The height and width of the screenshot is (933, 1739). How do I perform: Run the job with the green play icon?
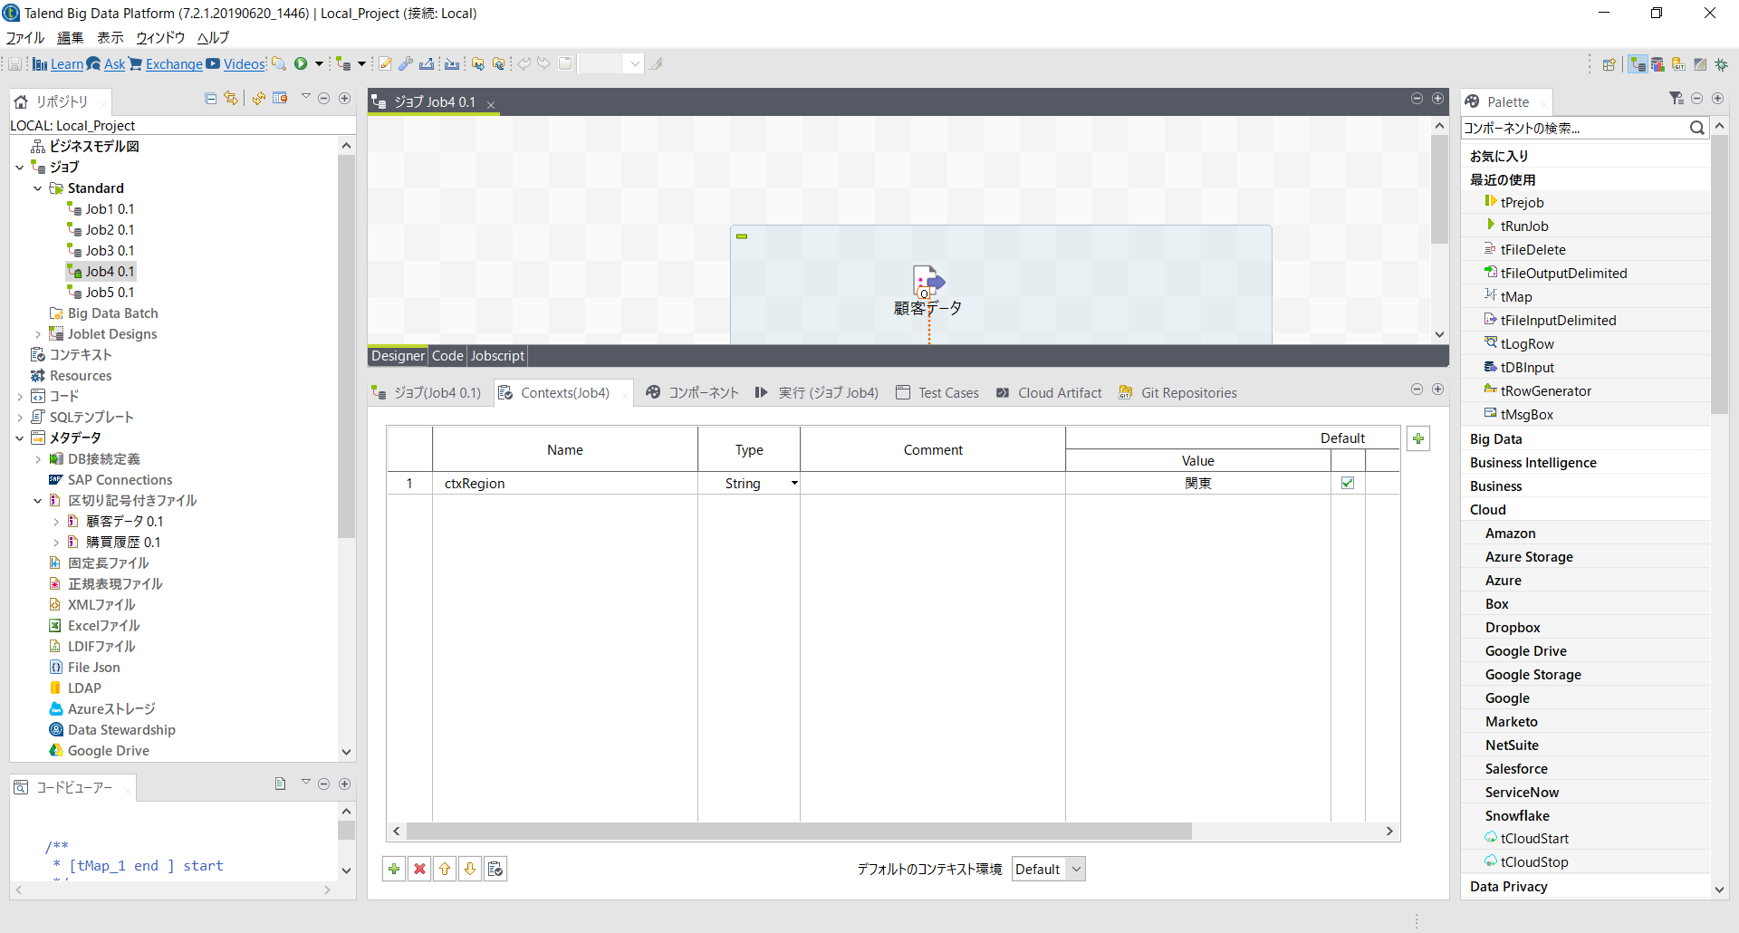[301, 63]
